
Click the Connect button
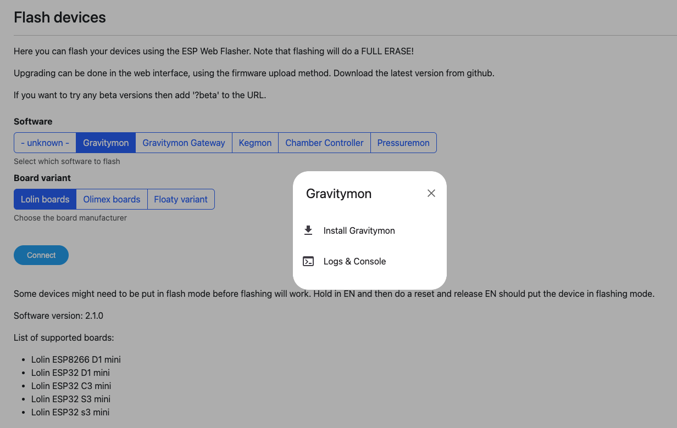(x=41, y=255)
